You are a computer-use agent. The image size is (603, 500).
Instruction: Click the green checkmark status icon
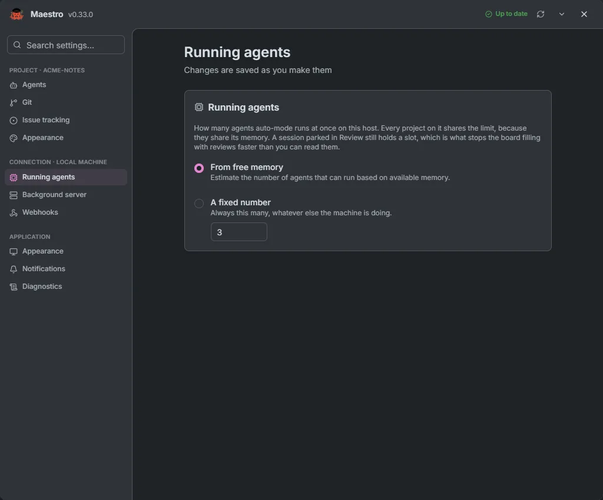pyautogui.click(x=488, y=14)
